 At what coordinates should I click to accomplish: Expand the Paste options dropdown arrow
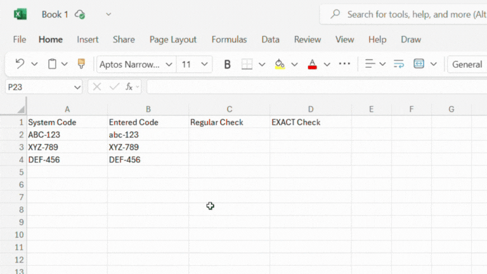pos(64,64)
